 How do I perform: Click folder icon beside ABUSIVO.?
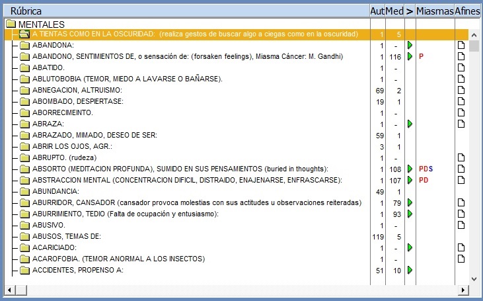coord(24,225)
